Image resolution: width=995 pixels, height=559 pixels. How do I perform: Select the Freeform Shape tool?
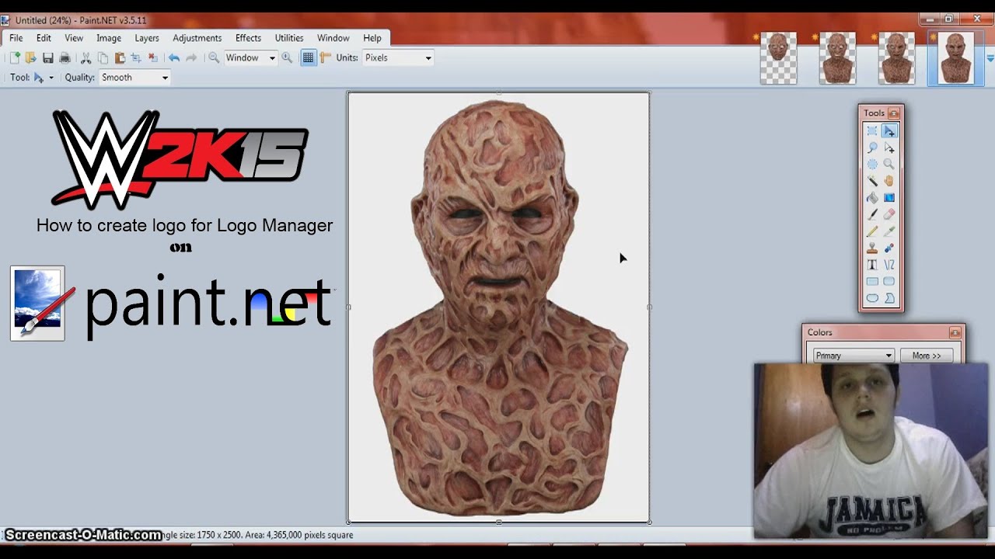coord(889,298)
